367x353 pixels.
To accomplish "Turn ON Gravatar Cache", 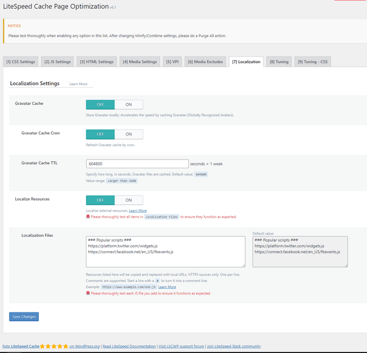I will 129,104.
